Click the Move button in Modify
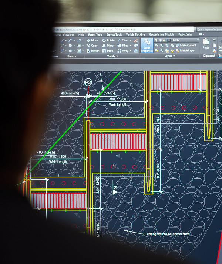Viewport: 222px width, 264px height. [92, 40]
